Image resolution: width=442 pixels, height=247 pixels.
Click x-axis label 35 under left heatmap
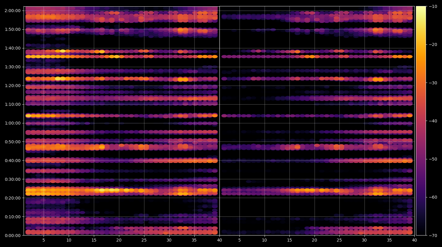tap(194, 240)
